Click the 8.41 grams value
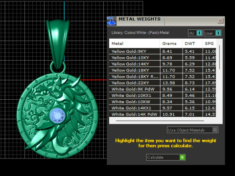The height and width of the screenshot is (176, 235). point(167,51)
